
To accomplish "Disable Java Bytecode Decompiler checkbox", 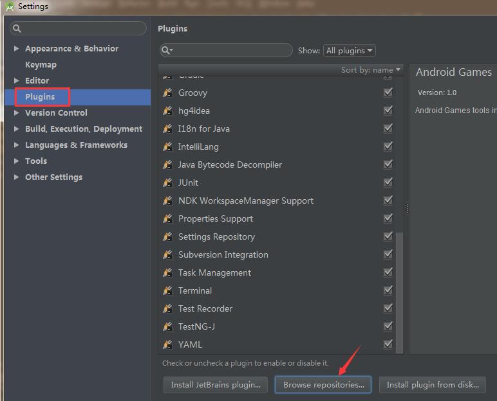I will pos(388,165).
